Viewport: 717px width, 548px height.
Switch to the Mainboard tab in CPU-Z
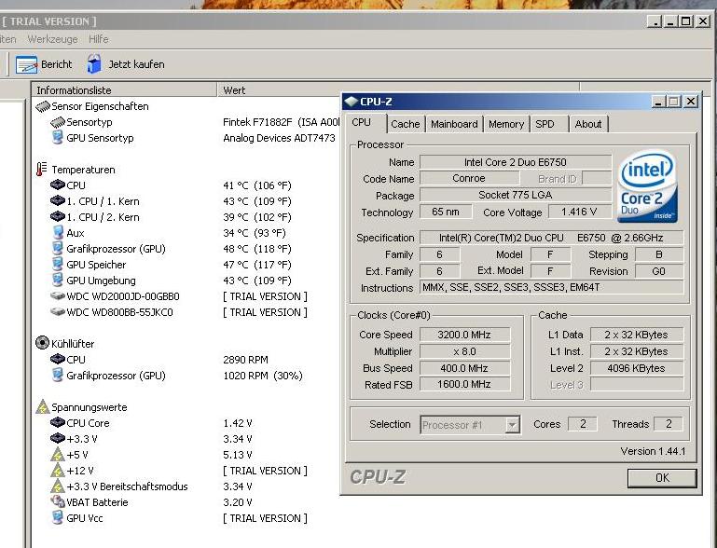(x=454, y=124)
